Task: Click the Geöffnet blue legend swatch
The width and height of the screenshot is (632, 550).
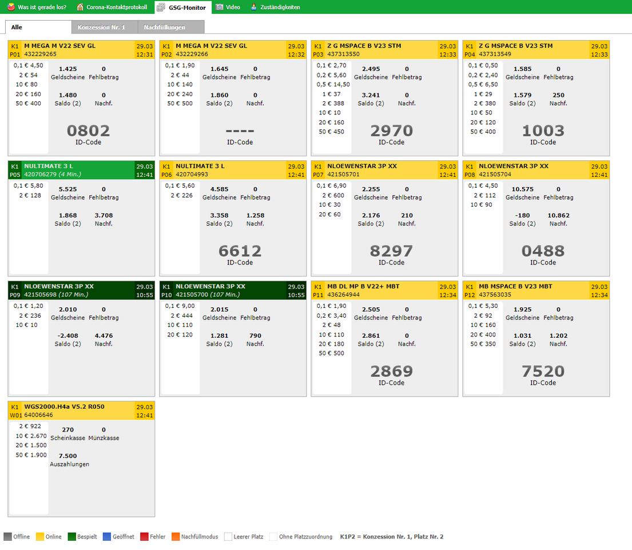Action: (107, 536)
